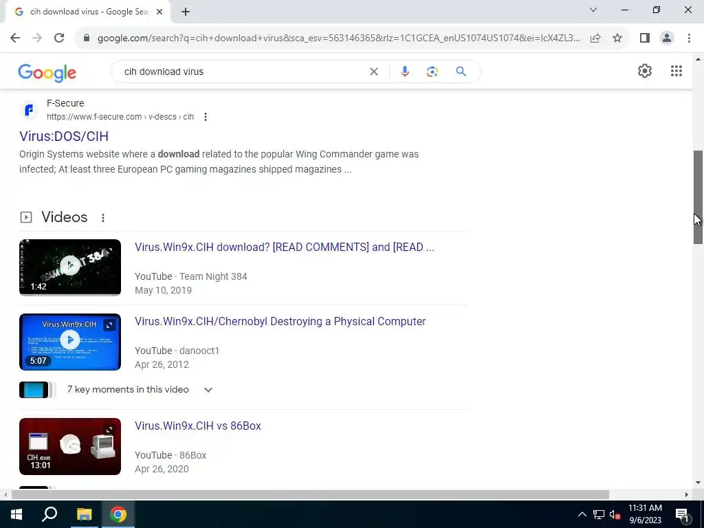Open the muted volume tray icon
This screenshot has height=528, width=704.
(x=615, y=514)
